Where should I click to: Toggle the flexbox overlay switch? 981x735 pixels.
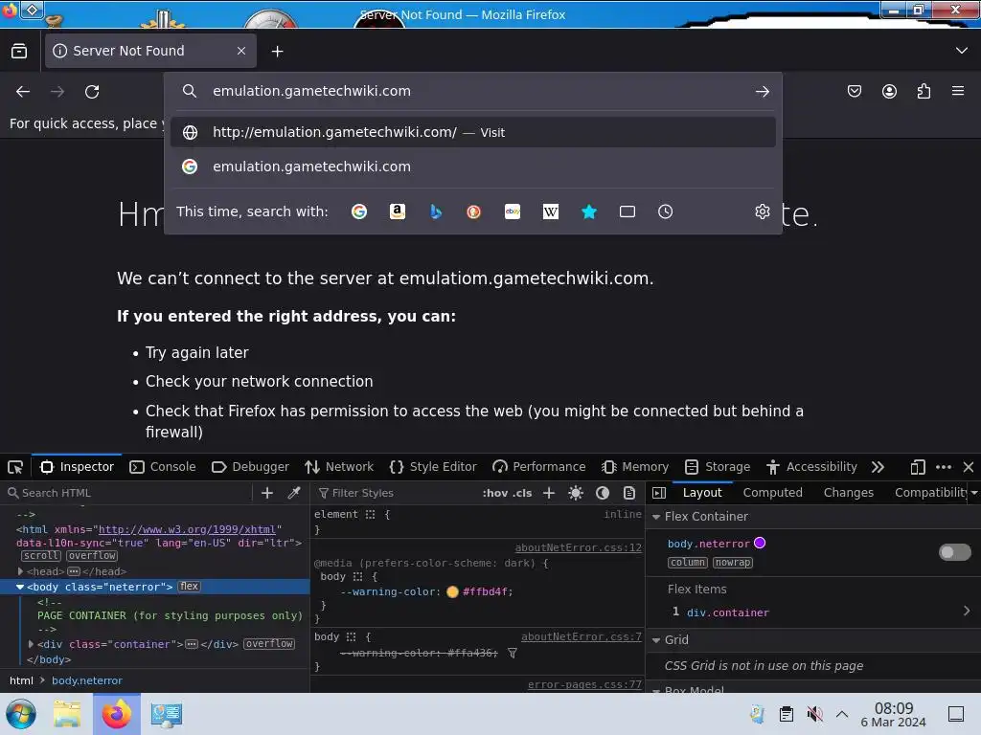click(955, 552)
